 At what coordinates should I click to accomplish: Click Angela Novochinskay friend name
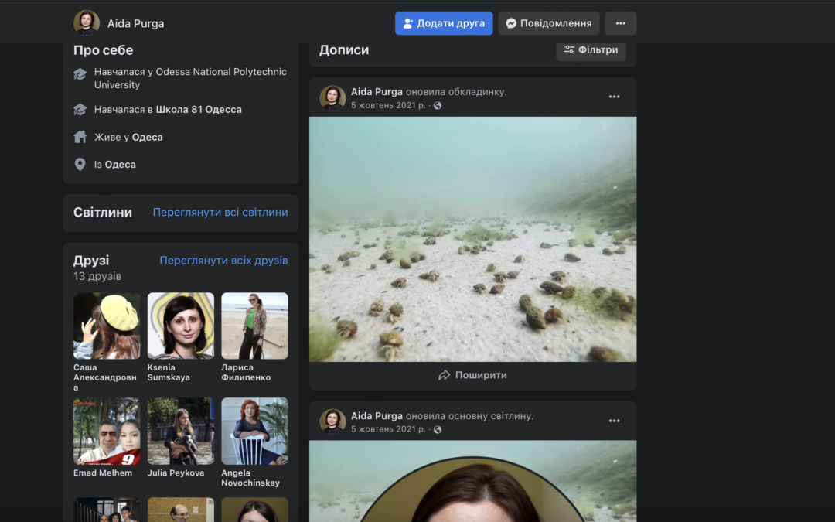pos(250,478)
